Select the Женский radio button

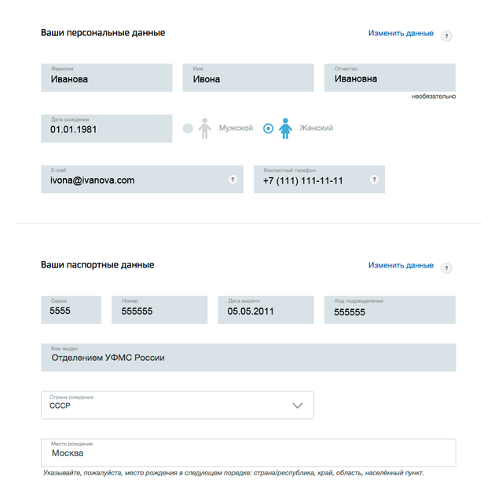tap(268, 129)
